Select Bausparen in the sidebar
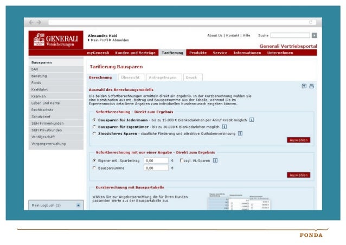Image resolution: width=346 pixels, height=245 pixels. click(x=56, y=62)
